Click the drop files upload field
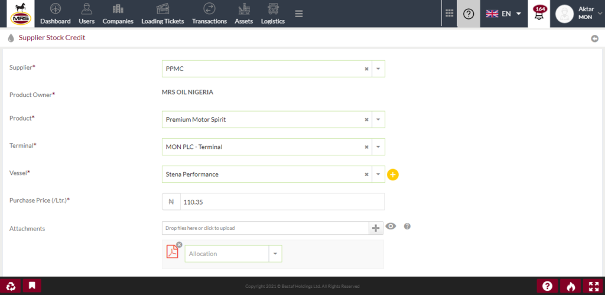Screen dimensions: 605x295 [x=265, y=228]
